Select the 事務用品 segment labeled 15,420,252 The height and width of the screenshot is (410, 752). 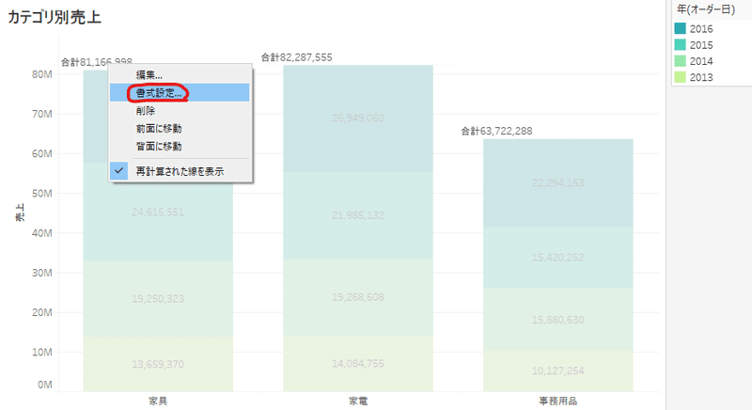pos(557,258)
